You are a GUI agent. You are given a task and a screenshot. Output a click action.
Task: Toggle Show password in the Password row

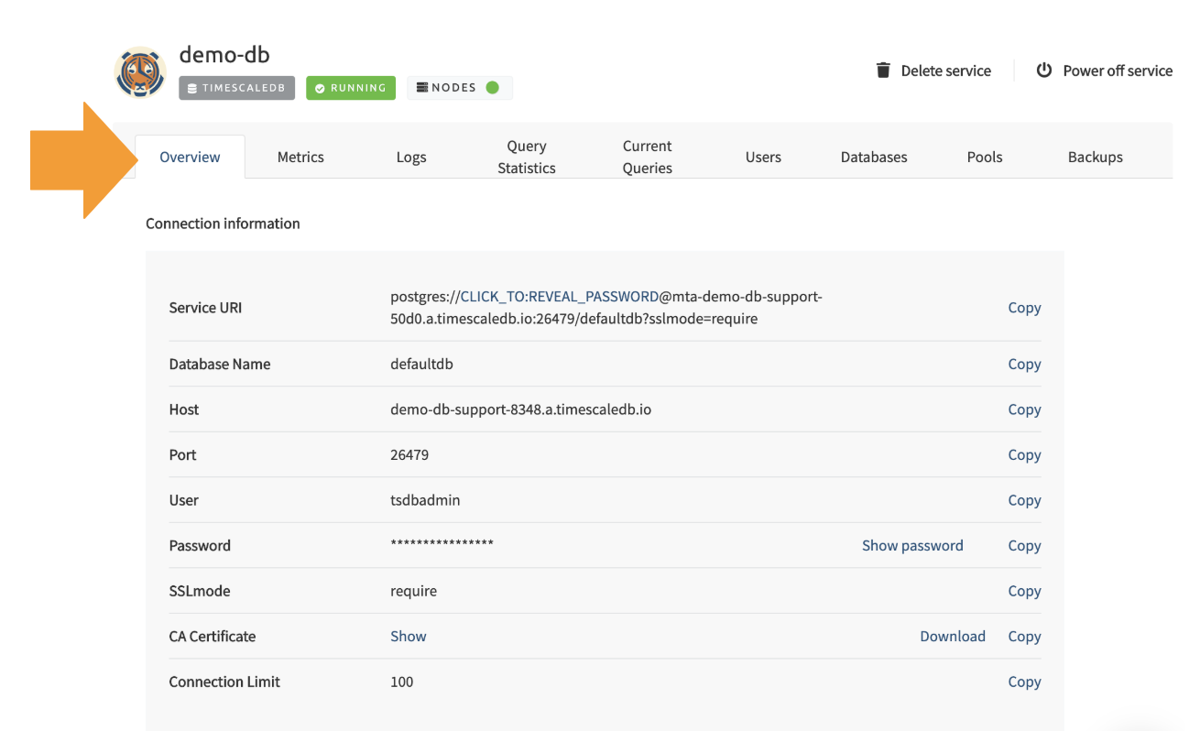(912, 545)
